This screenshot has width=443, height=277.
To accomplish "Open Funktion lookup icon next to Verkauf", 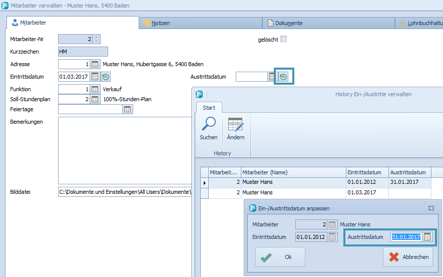I will 95,89.
